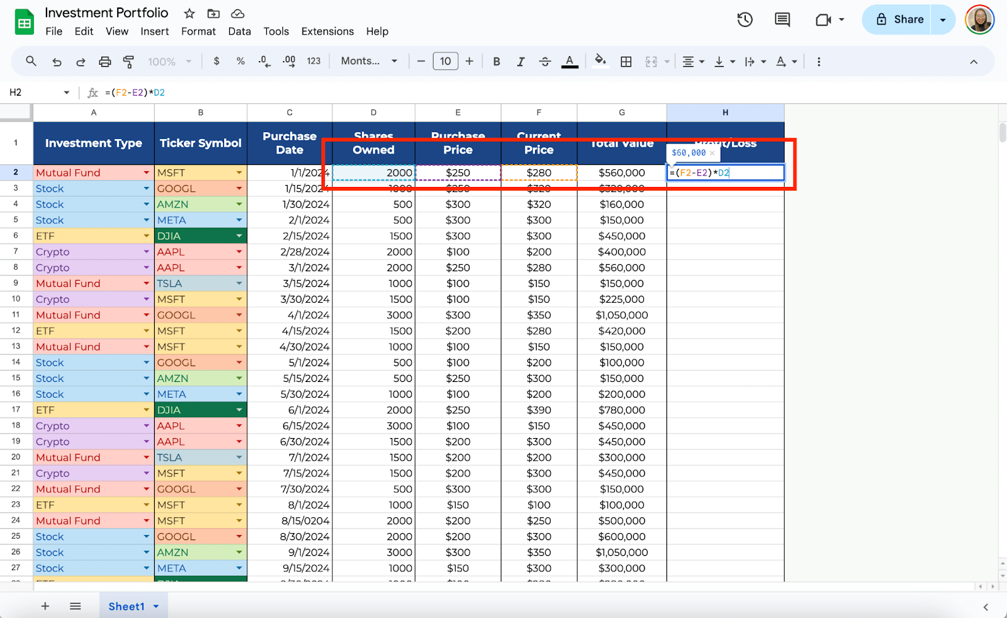Click search the menus magnifier icon

[31, 61]
